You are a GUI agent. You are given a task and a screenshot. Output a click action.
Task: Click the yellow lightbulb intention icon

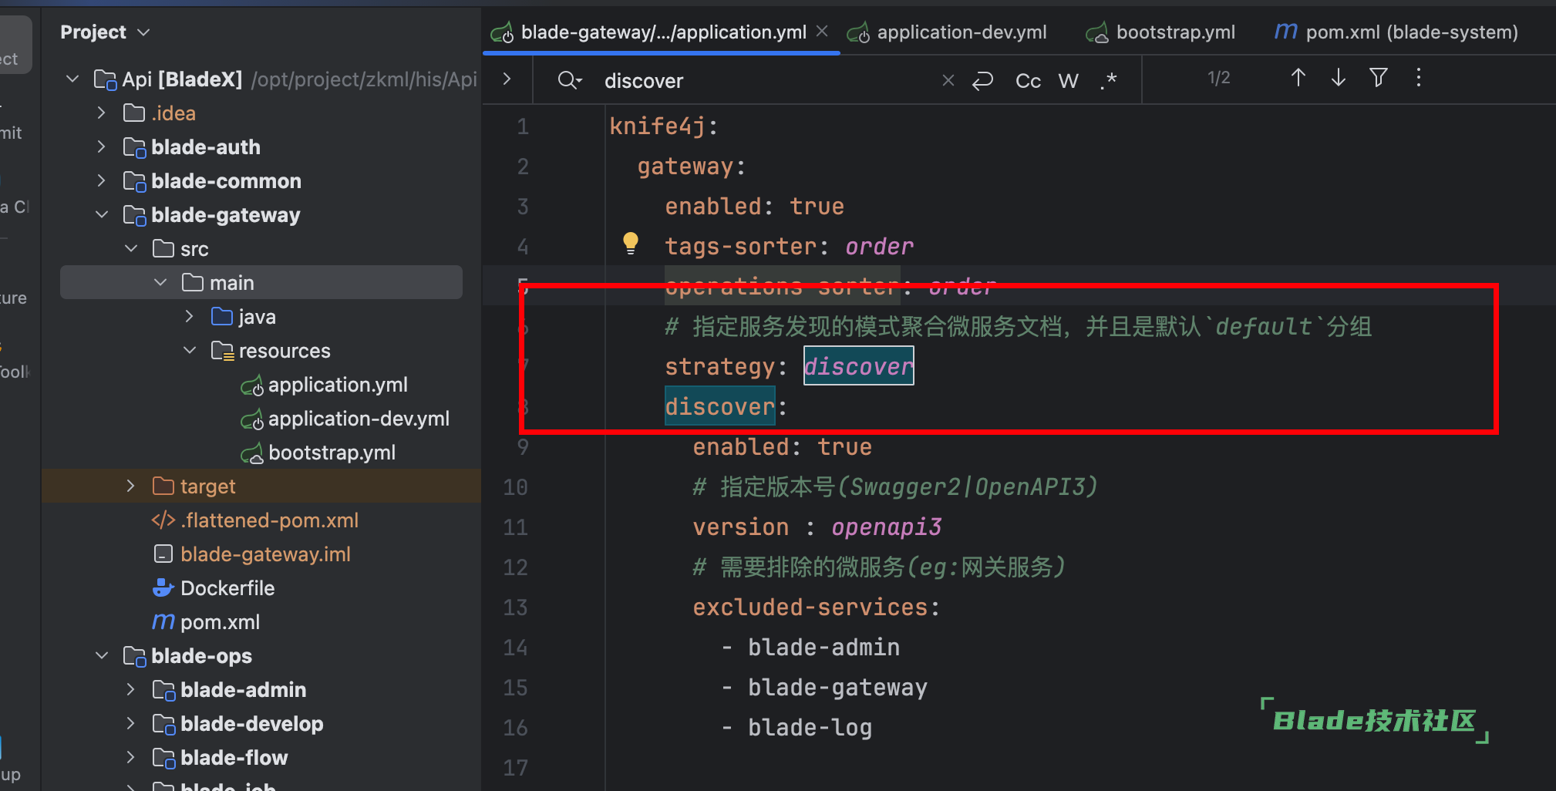[x=631, y=244]
